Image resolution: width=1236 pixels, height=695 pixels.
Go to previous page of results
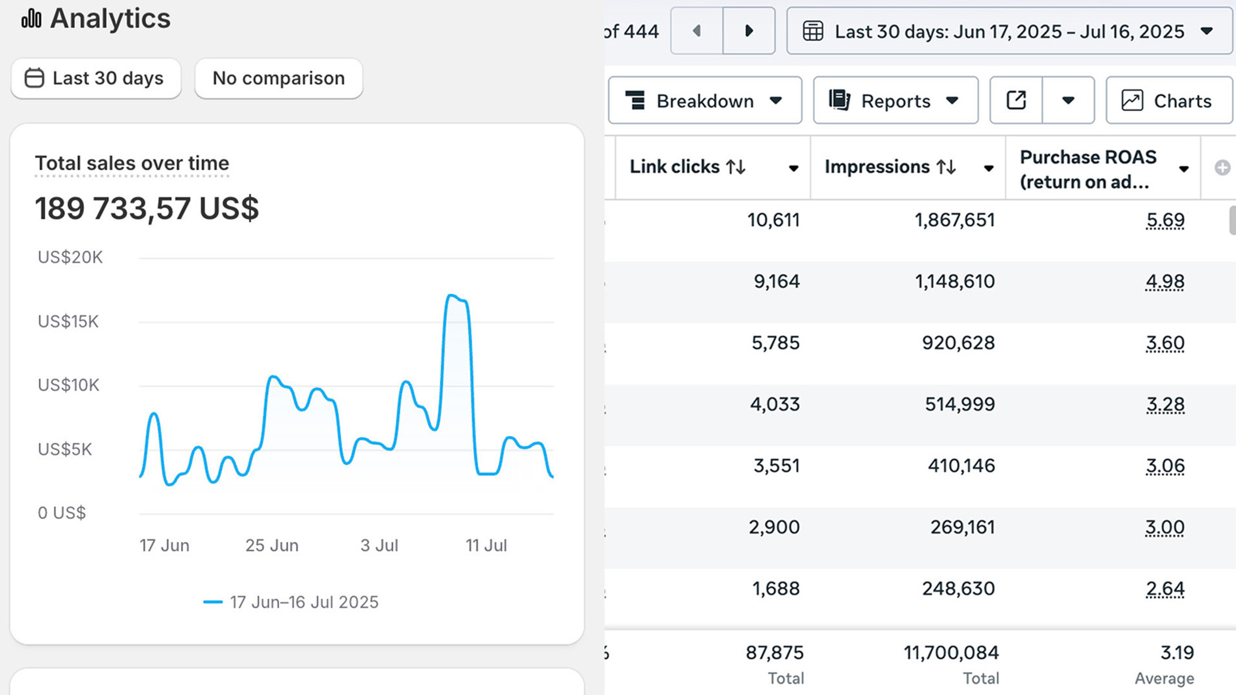[697, 31]
